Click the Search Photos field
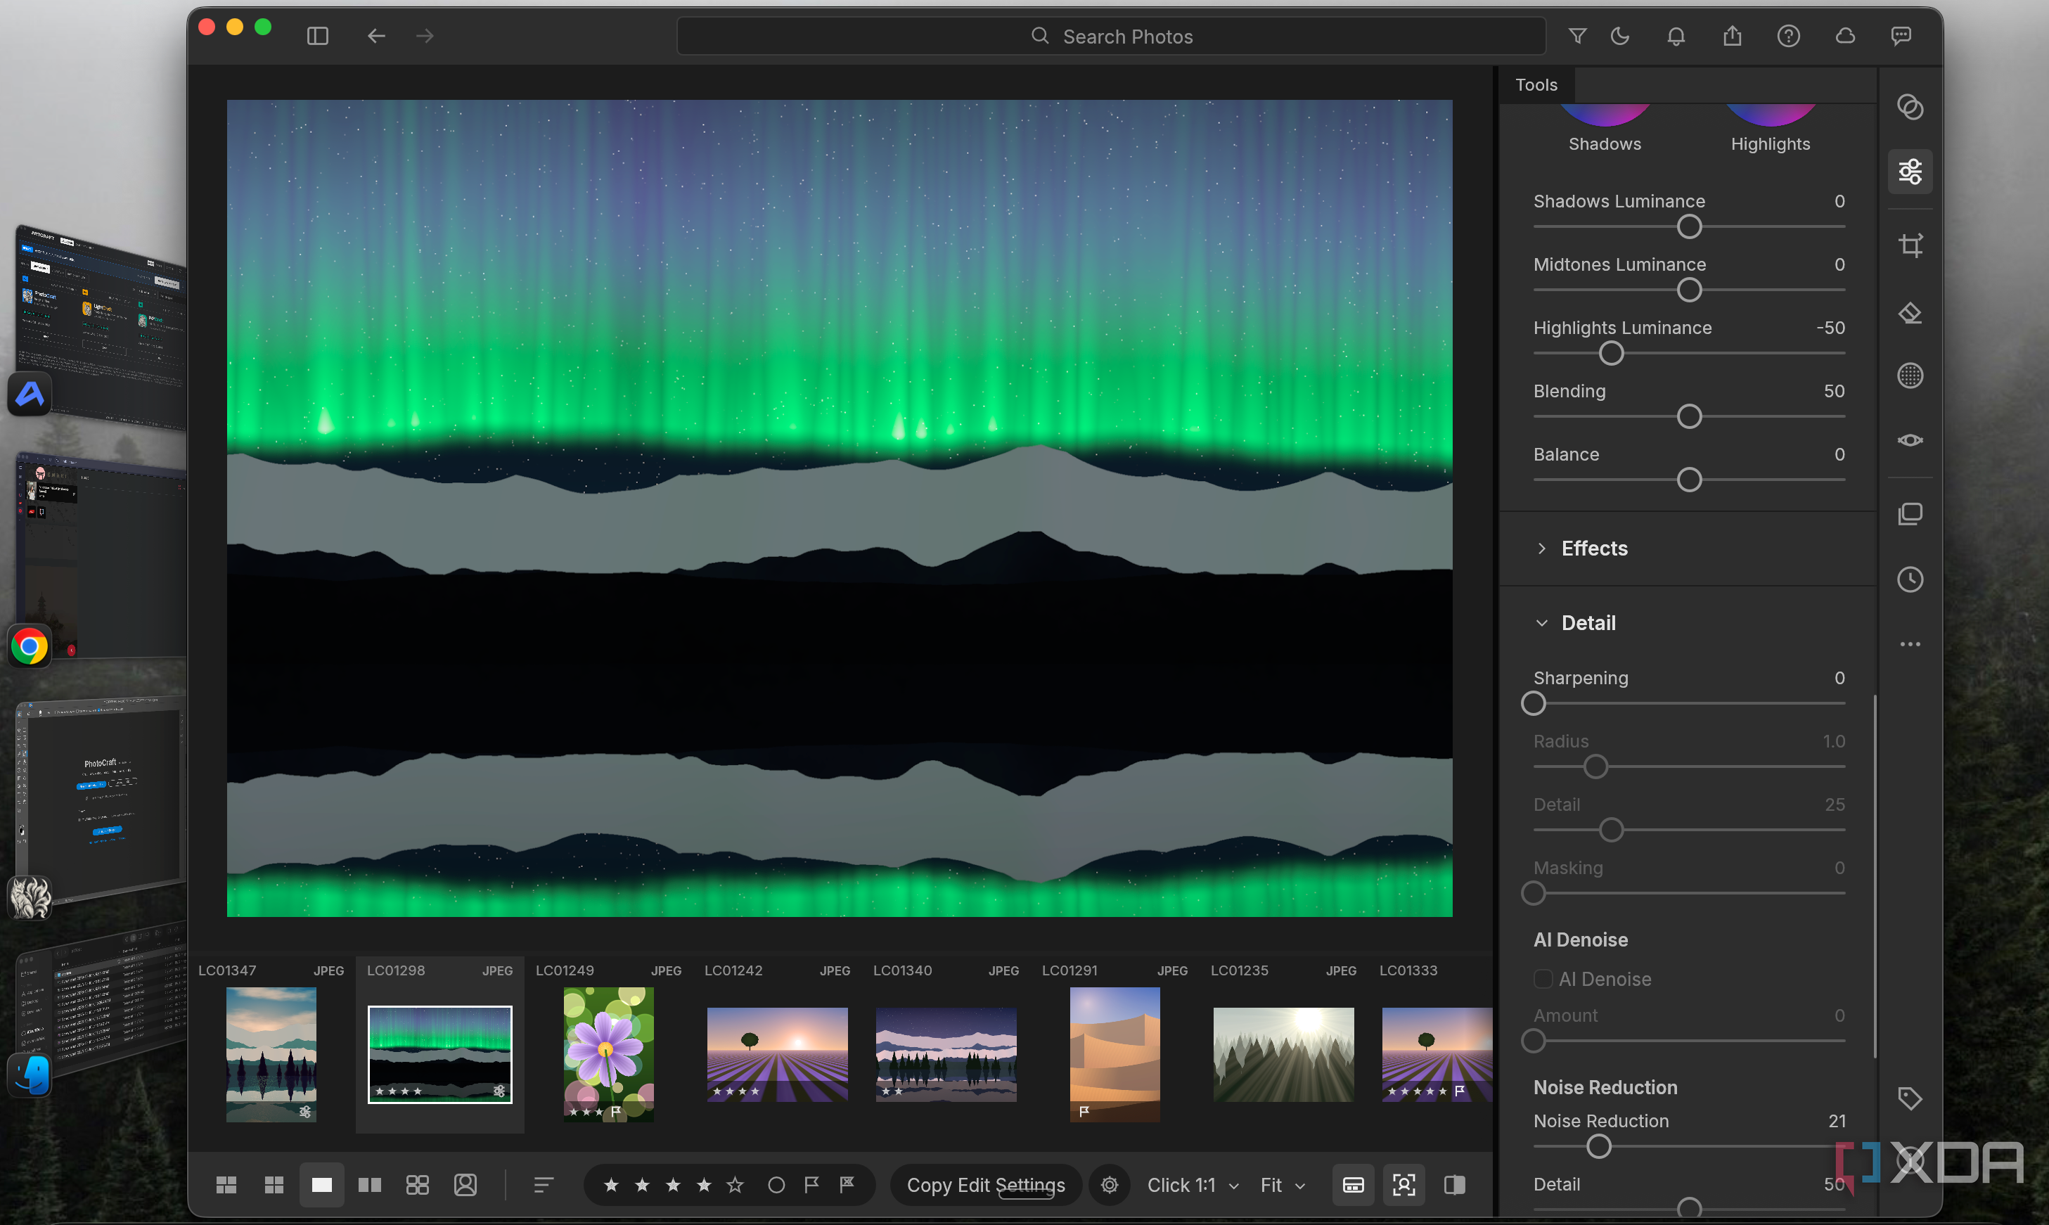Viewport: 2049px width, 1225px height. [x=1111, y=37]
